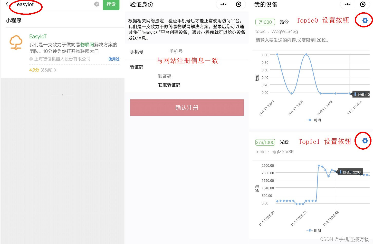Click 上海智位机器人股份有限公司 publisher name

(62, 59)
